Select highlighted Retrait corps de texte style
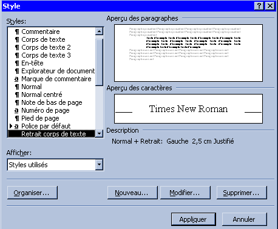This screenshot has height=229, width=278. [52, 134]
